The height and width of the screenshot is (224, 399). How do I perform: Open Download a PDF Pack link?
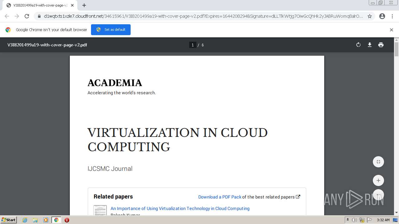coord(220,197)
